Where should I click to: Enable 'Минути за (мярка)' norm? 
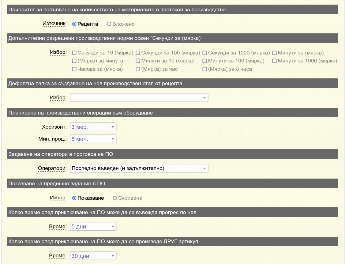point(274,53)
